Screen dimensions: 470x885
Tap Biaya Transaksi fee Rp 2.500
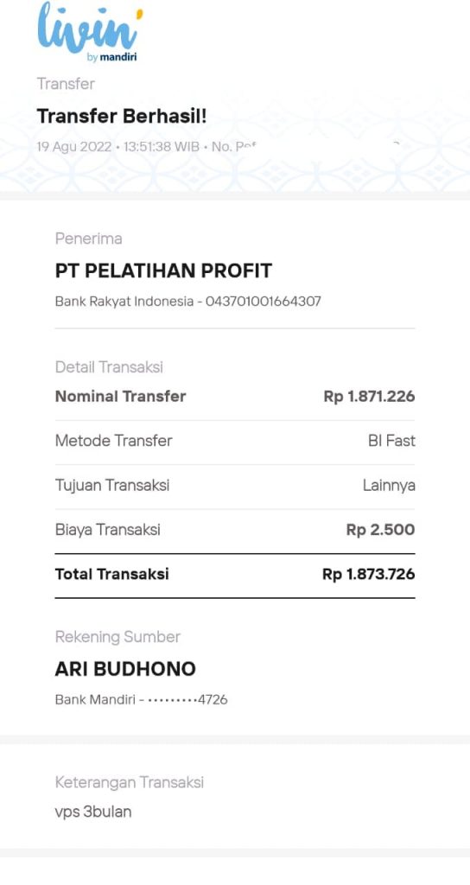380,530
